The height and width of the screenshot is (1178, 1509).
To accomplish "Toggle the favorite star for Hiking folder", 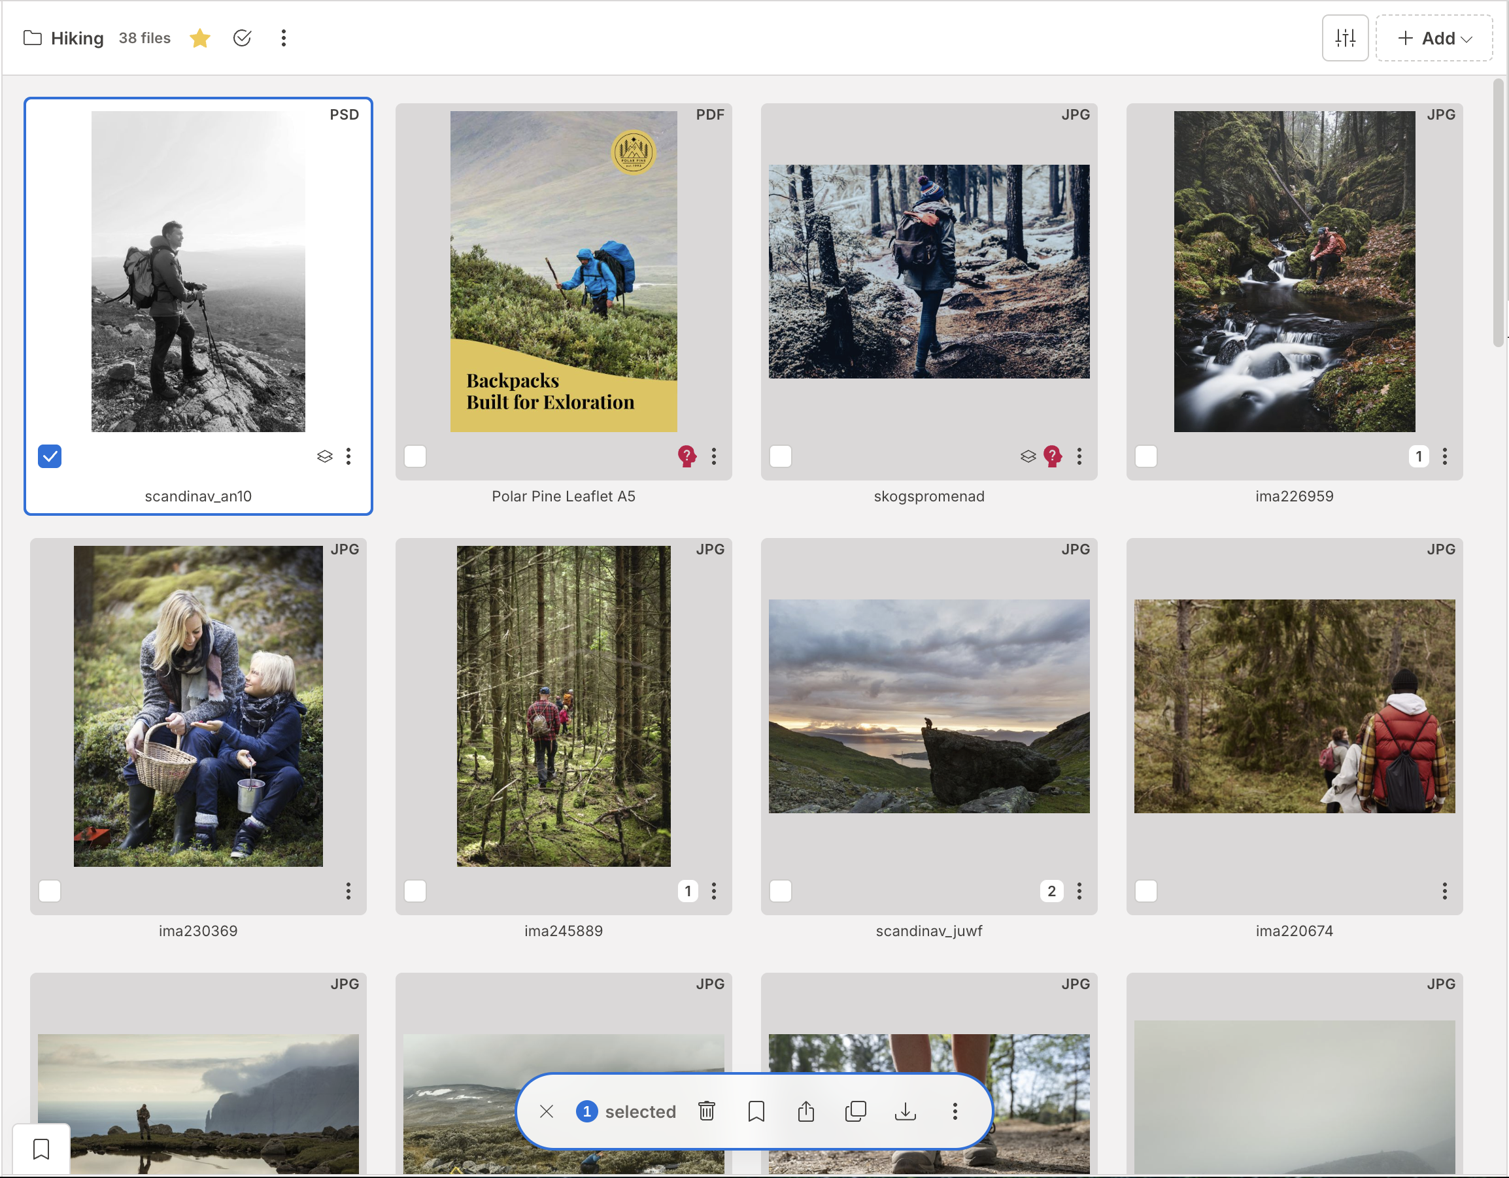I will point(199,38).
